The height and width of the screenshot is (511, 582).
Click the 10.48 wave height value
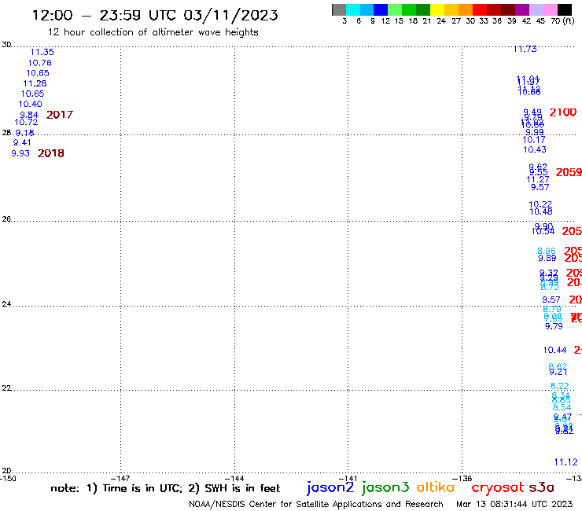click(x=541, y=211)
